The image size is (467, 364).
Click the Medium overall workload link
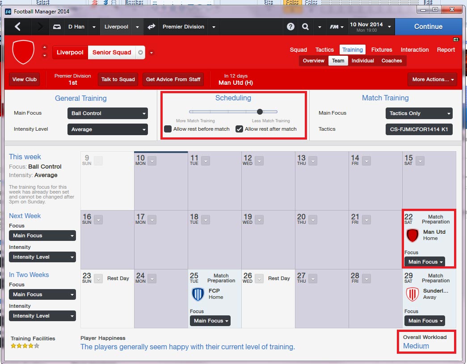416,346
